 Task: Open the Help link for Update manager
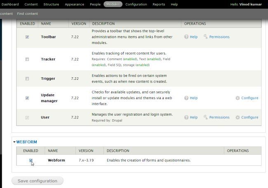tap(194, 98)
